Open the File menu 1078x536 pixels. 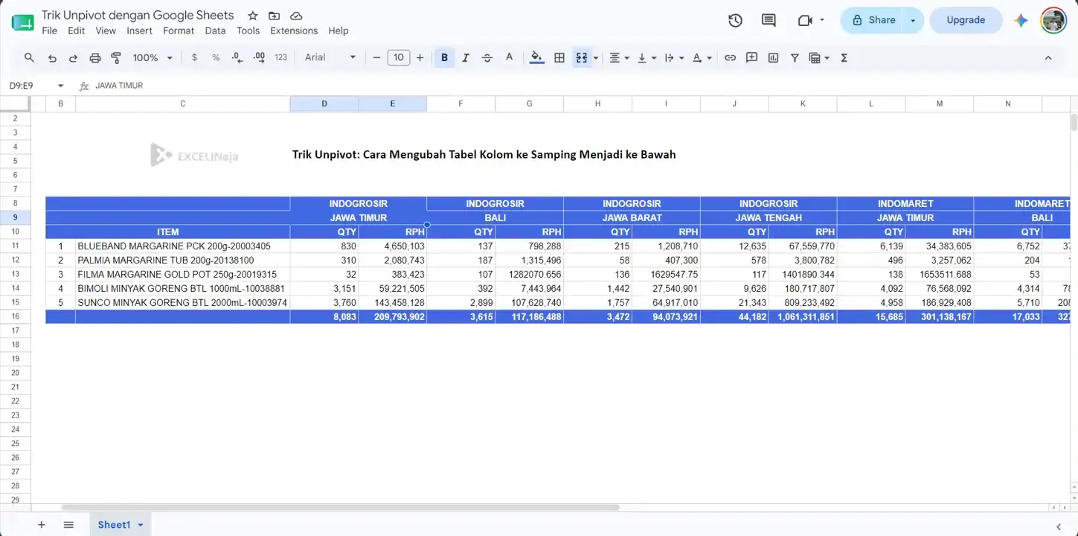(x=49, y=31)
